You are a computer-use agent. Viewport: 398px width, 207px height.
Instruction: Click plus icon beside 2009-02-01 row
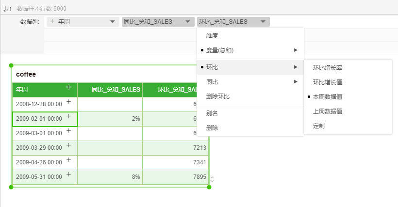pyautogui.click(x=68, y=116)
